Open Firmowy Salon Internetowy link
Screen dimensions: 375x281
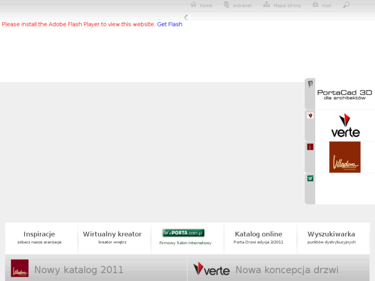pos(185,243)
